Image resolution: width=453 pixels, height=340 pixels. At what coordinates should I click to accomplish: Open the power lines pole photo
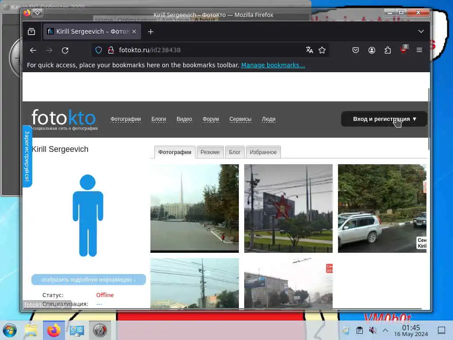click(x=195, y=283)
